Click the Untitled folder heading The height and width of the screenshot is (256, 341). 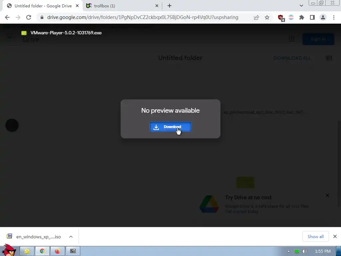[x=180, y=58]
